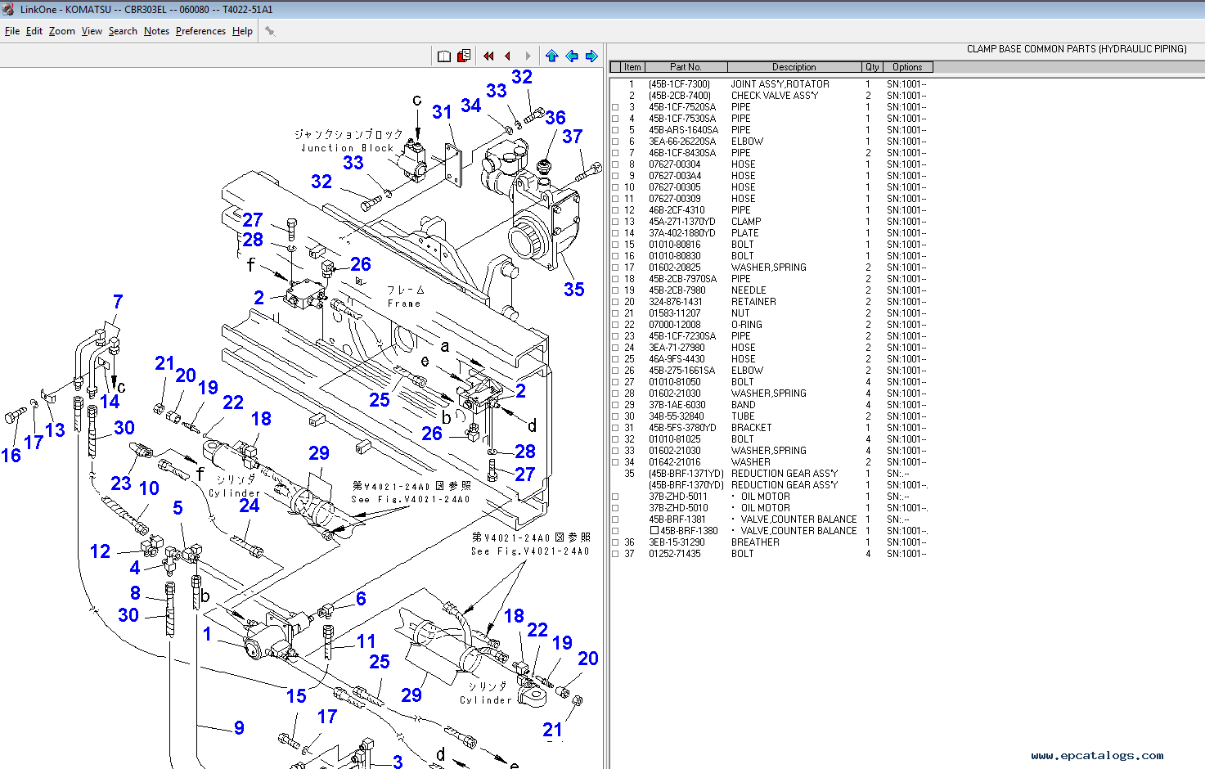The width and height of the screenshot is (1205, 769).
Task: Go to previous page with red left arrow
Action: (x=508, y=56)
